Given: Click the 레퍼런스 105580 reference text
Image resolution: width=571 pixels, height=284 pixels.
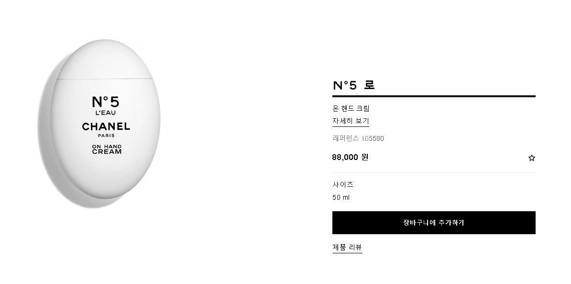Looking at the screenshot, I should pyautogui.click(x=358, y=139).
